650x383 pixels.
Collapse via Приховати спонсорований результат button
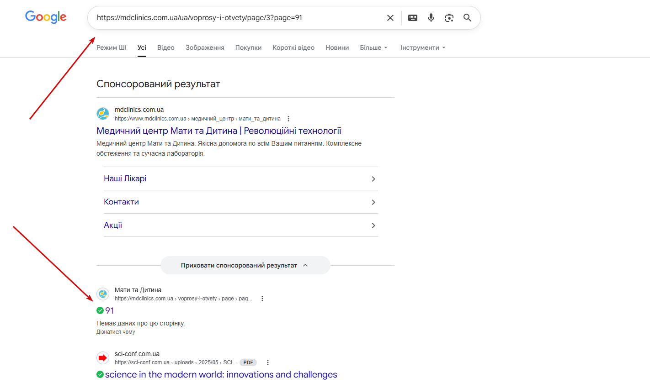point(245,265)
